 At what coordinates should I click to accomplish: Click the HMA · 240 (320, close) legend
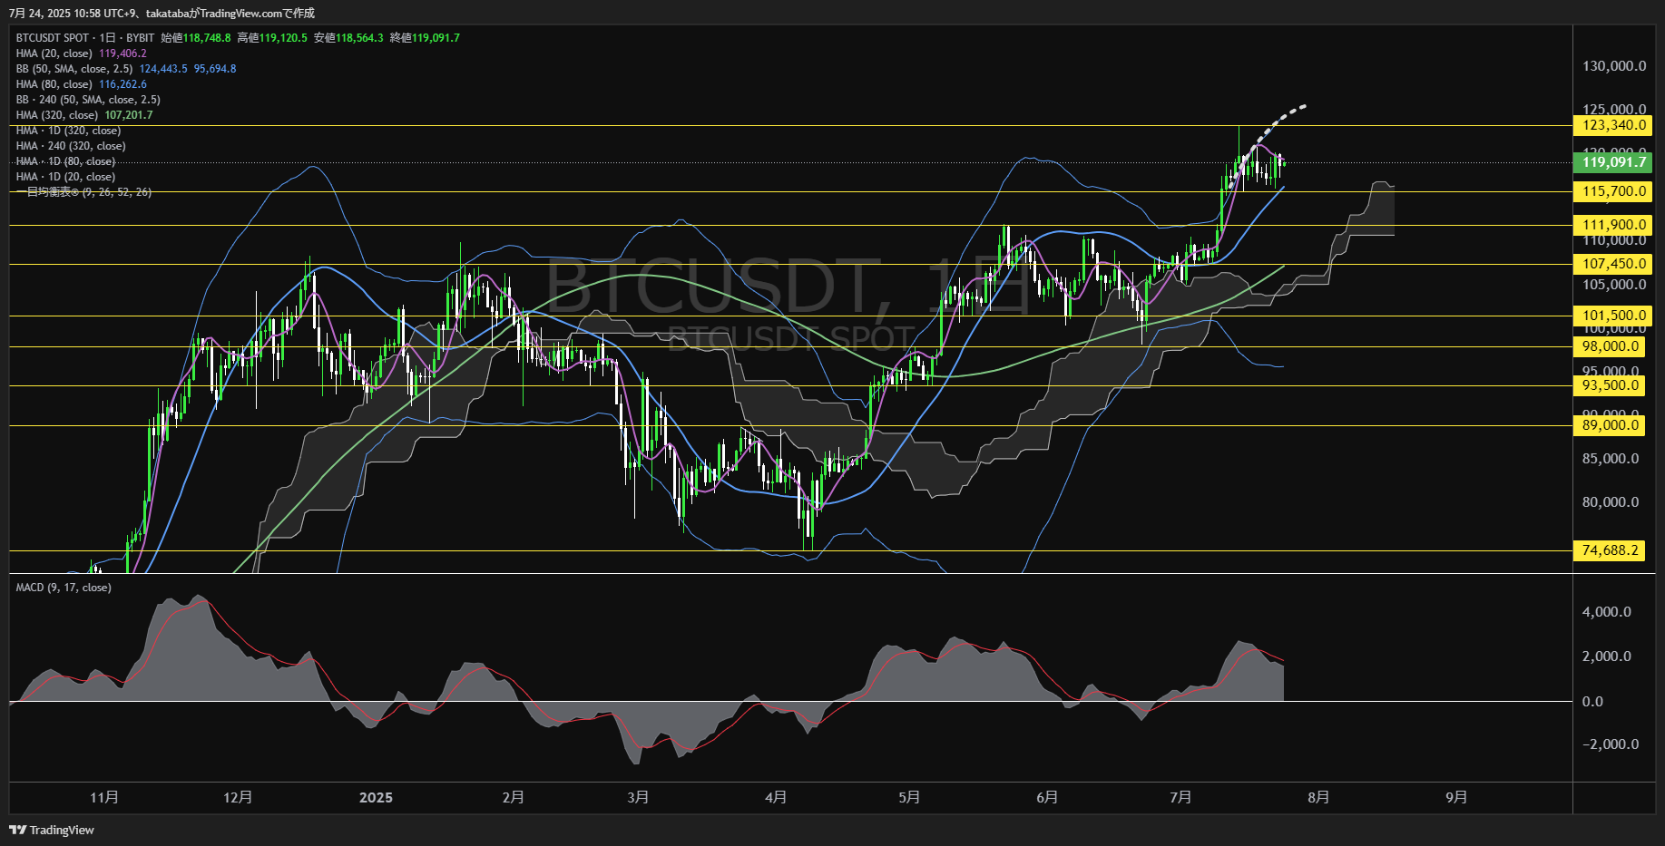[x=71, y=146]
